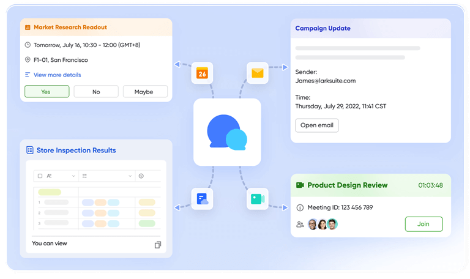Click the green camera icon by Product Design Review

[x=300, y=185]
